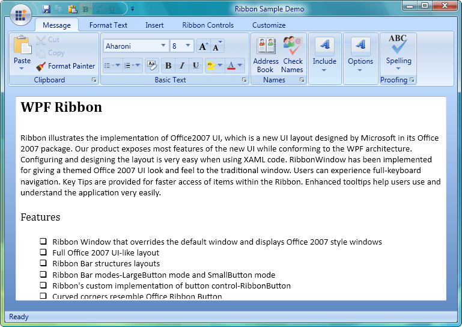The image size is (462, 327).
Task: Open the font size dropdown arrow
Action: tap(187, 46)
